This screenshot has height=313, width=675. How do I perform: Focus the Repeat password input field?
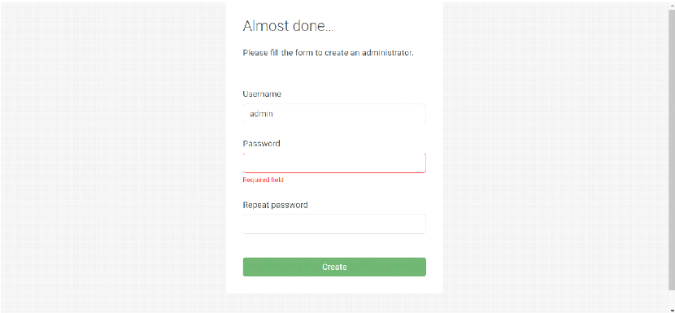coord(334,224)
